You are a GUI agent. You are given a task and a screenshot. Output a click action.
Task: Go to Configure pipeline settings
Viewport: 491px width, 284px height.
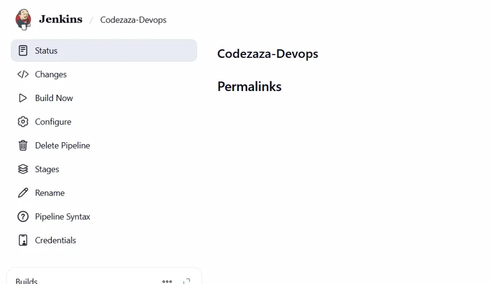click(x=53, y=122)
